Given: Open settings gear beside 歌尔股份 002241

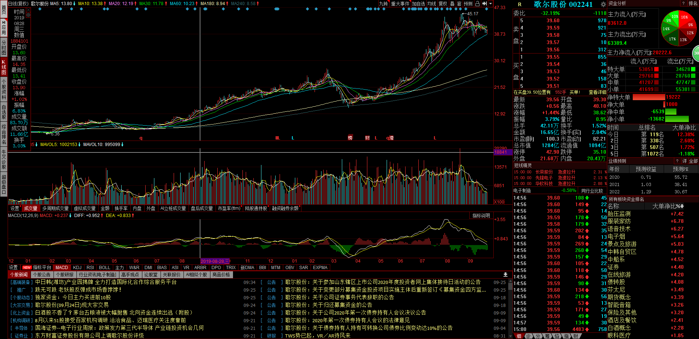Looking at the screenshot, I should (x=603, y=4).
